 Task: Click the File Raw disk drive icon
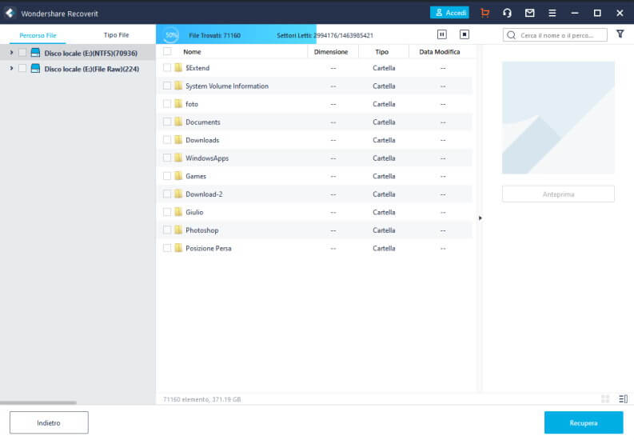point(36,68)
